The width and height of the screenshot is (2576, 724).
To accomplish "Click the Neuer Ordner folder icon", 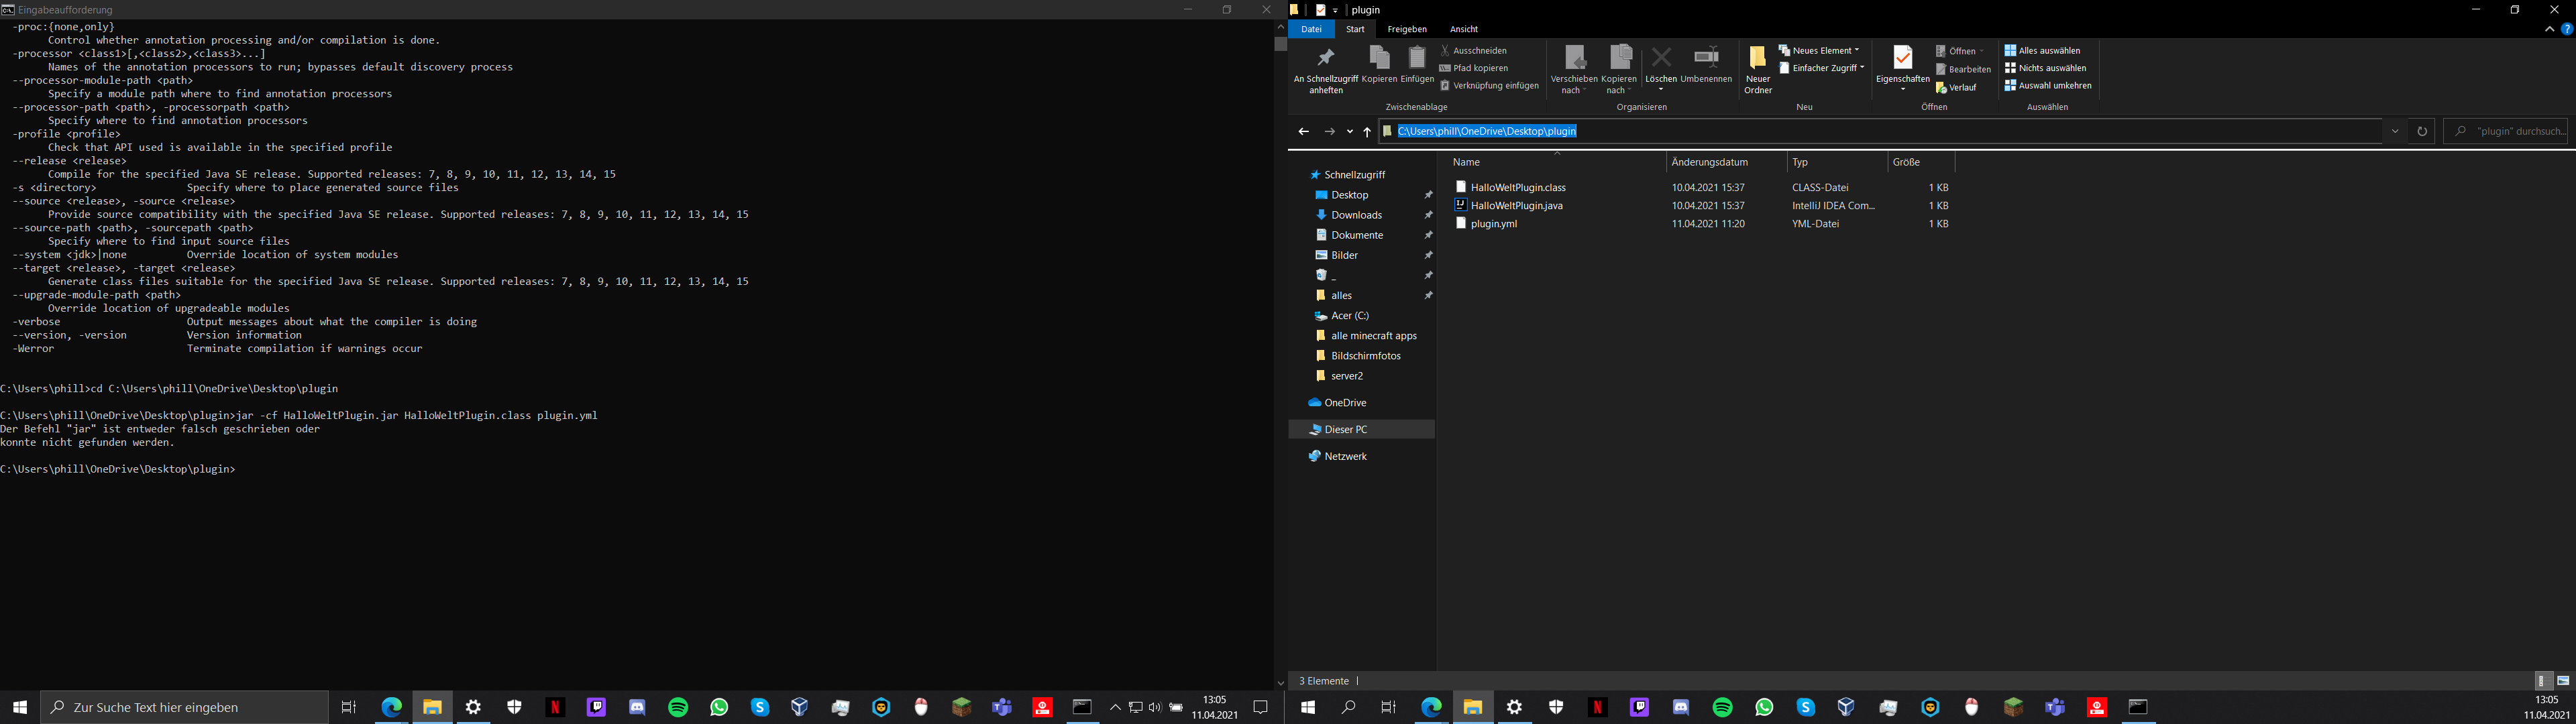I will pyautogui.click(x=1757, y=57).
